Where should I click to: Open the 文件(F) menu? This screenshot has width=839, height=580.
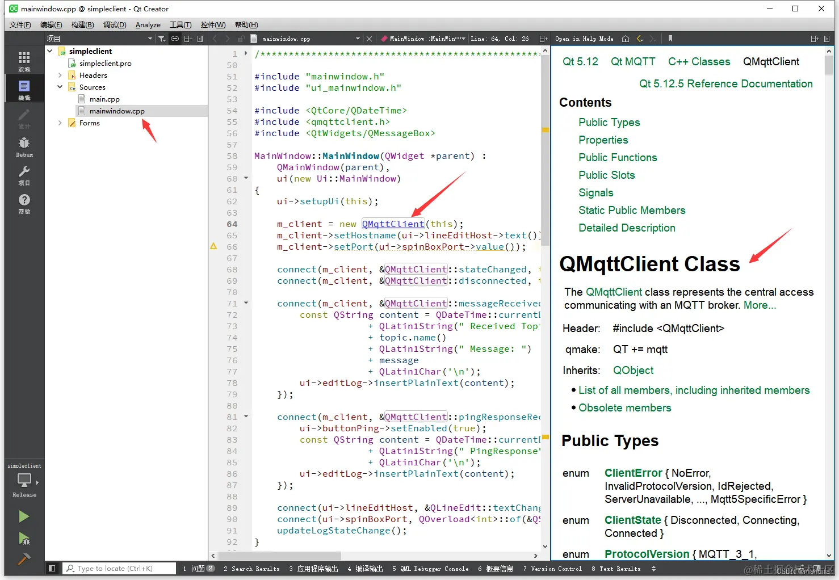[20, 25]
